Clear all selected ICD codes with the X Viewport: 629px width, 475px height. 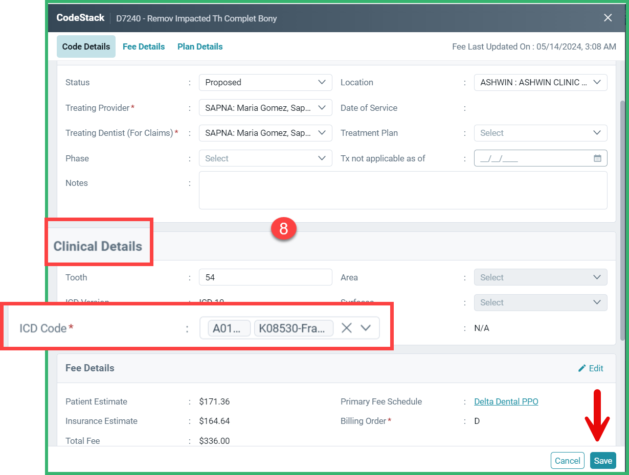click(x=347, y=328)
